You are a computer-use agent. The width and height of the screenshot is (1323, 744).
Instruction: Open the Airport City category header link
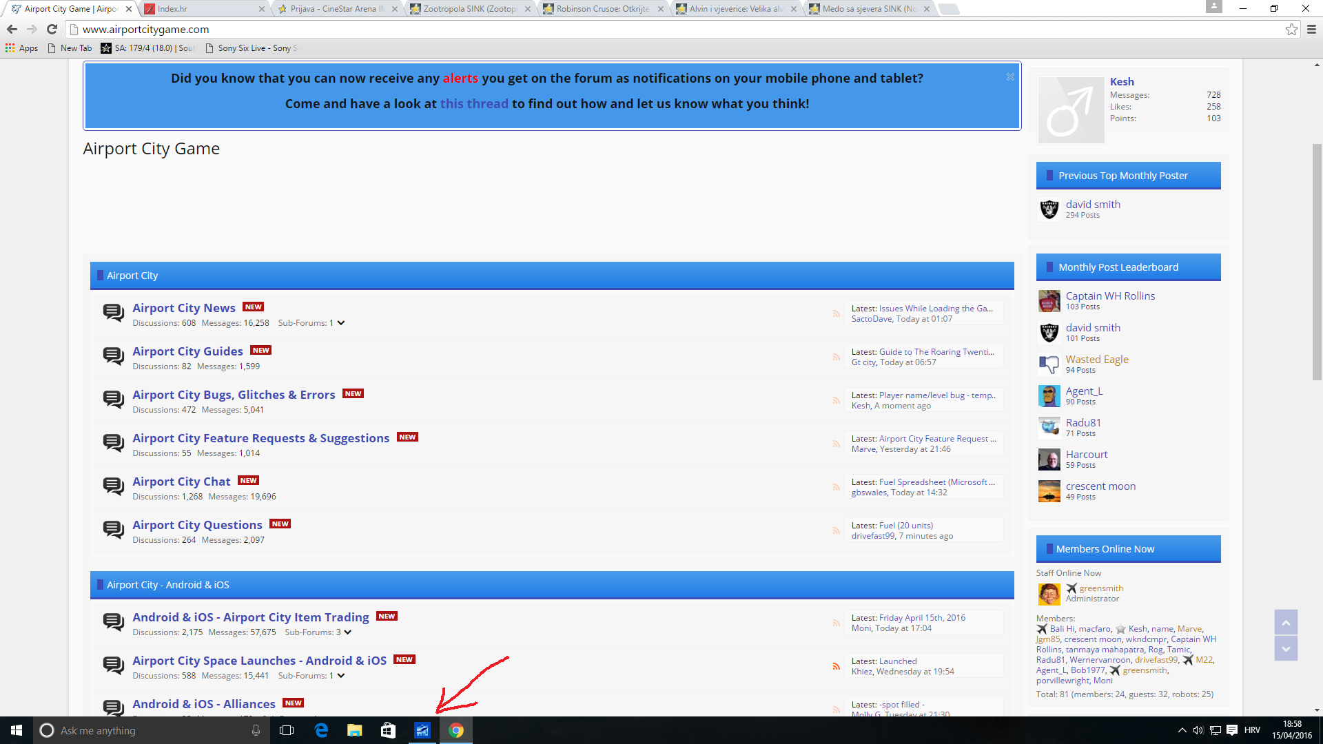[132, 276]
